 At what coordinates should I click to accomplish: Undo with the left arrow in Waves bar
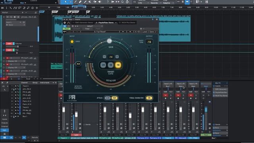pyautogui.click(x=123, y=32)
